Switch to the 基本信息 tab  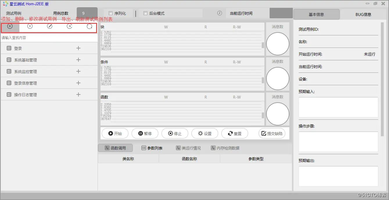(316, 14)
